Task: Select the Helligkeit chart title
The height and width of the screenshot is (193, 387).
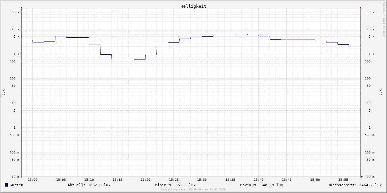Action: click(193, 6)
